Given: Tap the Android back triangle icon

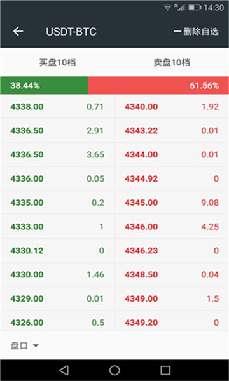Looking at the screenshot, I should point(64,370).
